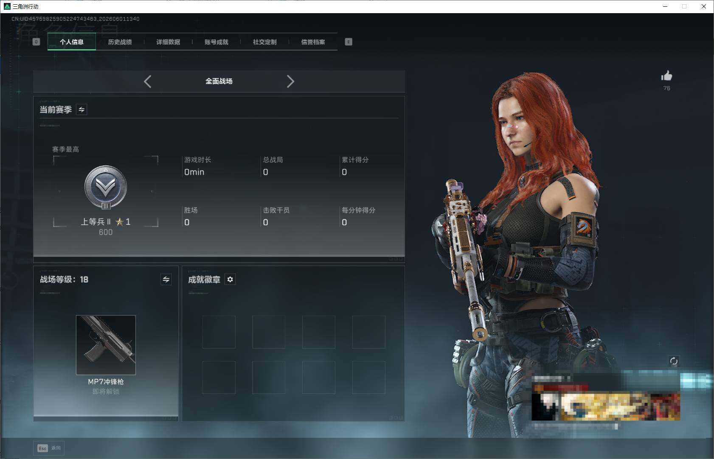Click the CN UID text at top

click(x=76, y=19)
